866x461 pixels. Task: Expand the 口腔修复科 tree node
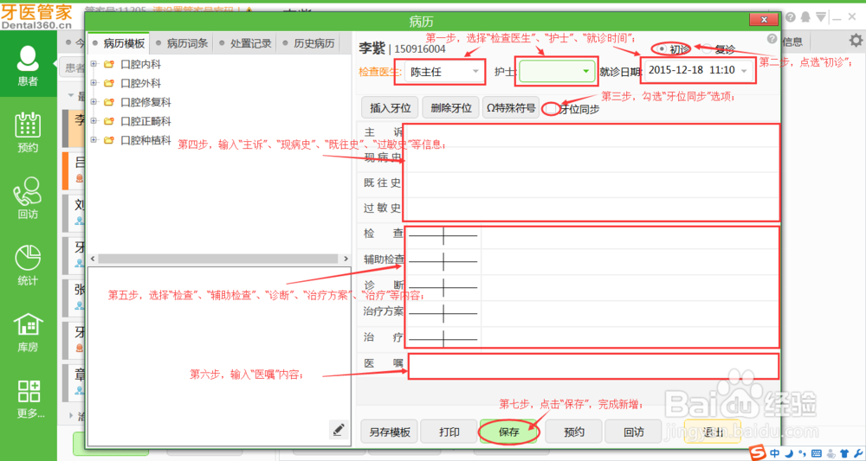tap(94, 102)
